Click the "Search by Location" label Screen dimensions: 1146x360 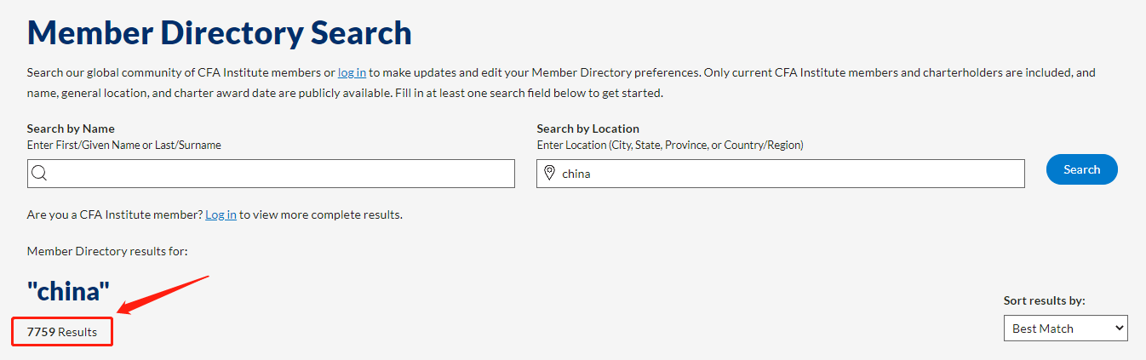pyautogui.click(x=587, y=129)
